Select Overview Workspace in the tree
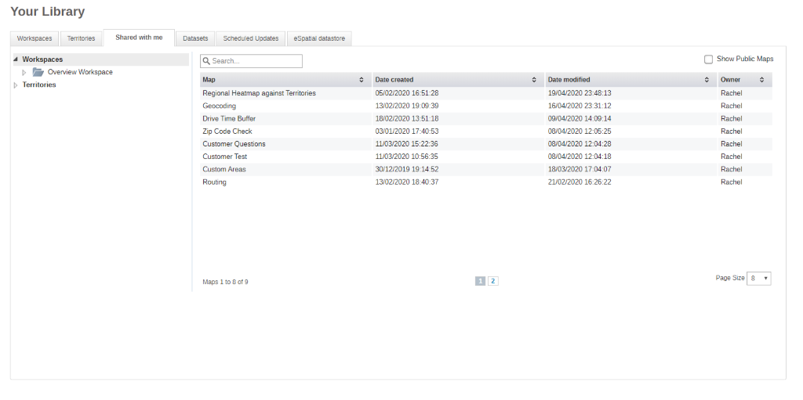Viewport: 803px width, 400px height. click(80, 72)
